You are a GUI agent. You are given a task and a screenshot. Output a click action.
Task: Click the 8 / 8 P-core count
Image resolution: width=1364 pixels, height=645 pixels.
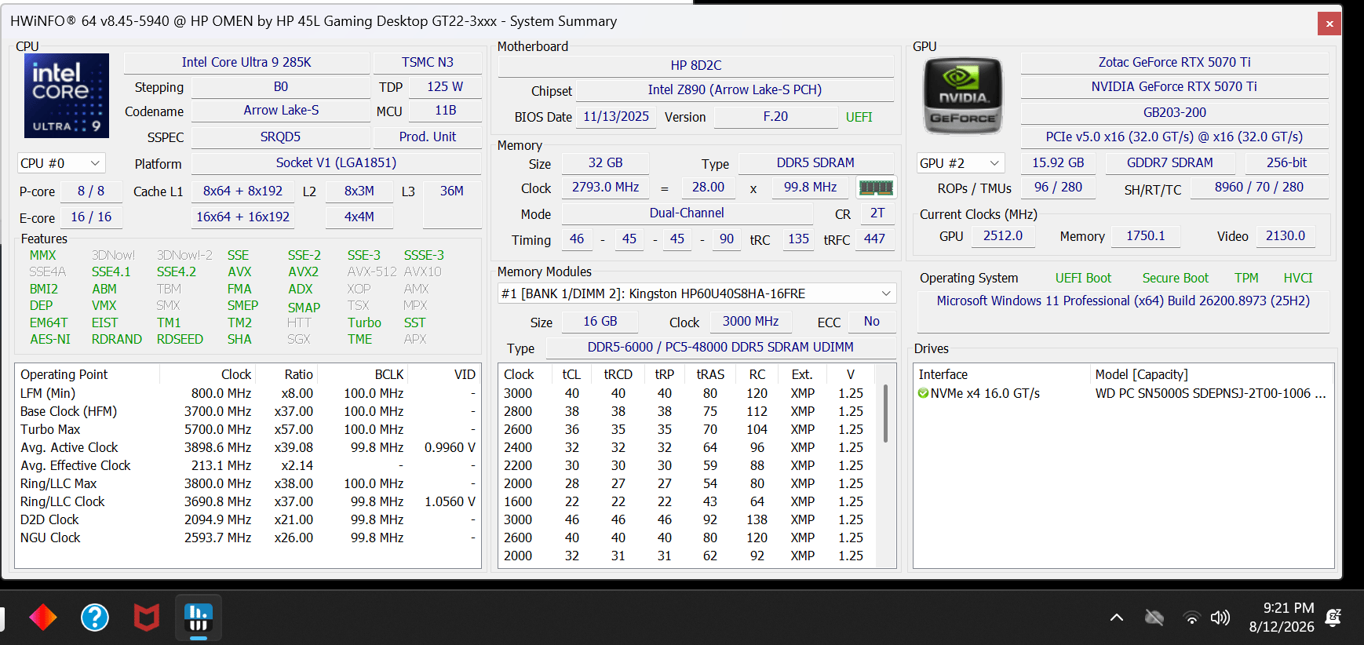pos(91,191)
